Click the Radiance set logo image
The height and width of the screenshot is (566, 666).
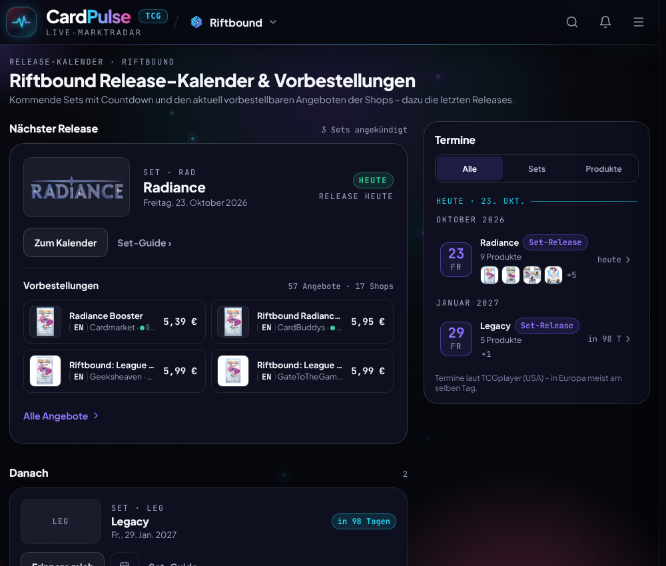(x=77, y=187)
